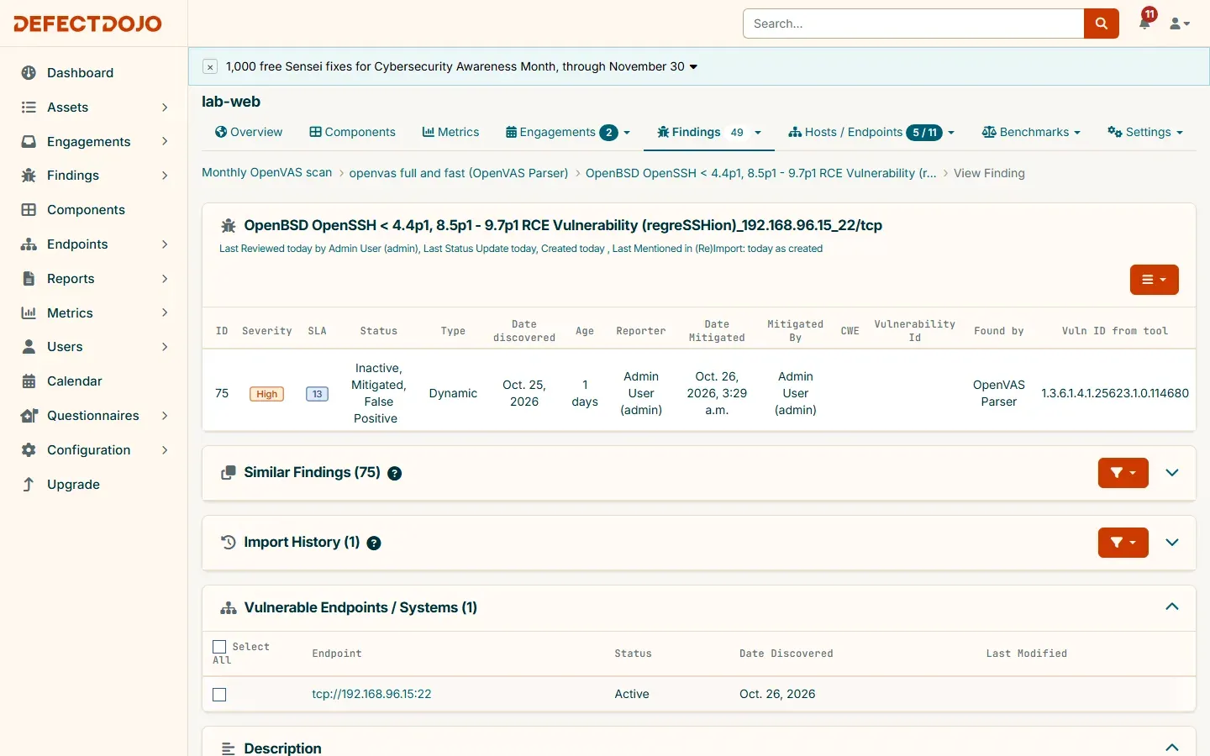1210x756 pixels.
Task: Click the Dashboard sidebar icon
Action: tap(29, 72)
